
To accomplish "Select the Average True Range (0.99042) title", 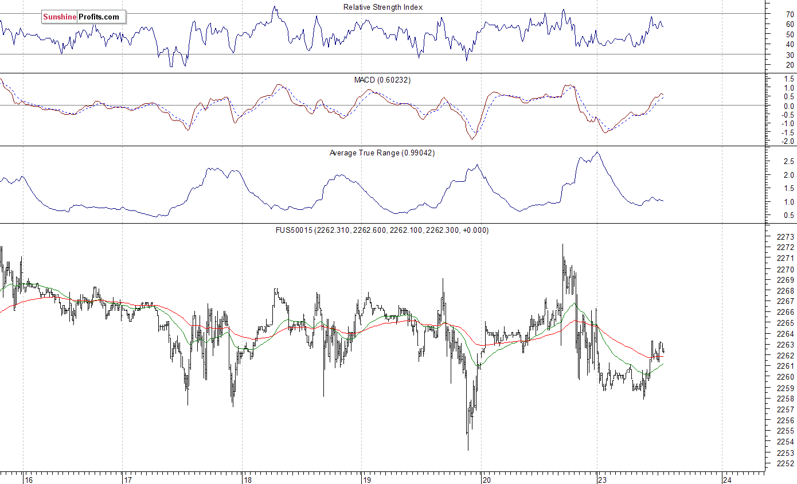I will tap(382, 153).
